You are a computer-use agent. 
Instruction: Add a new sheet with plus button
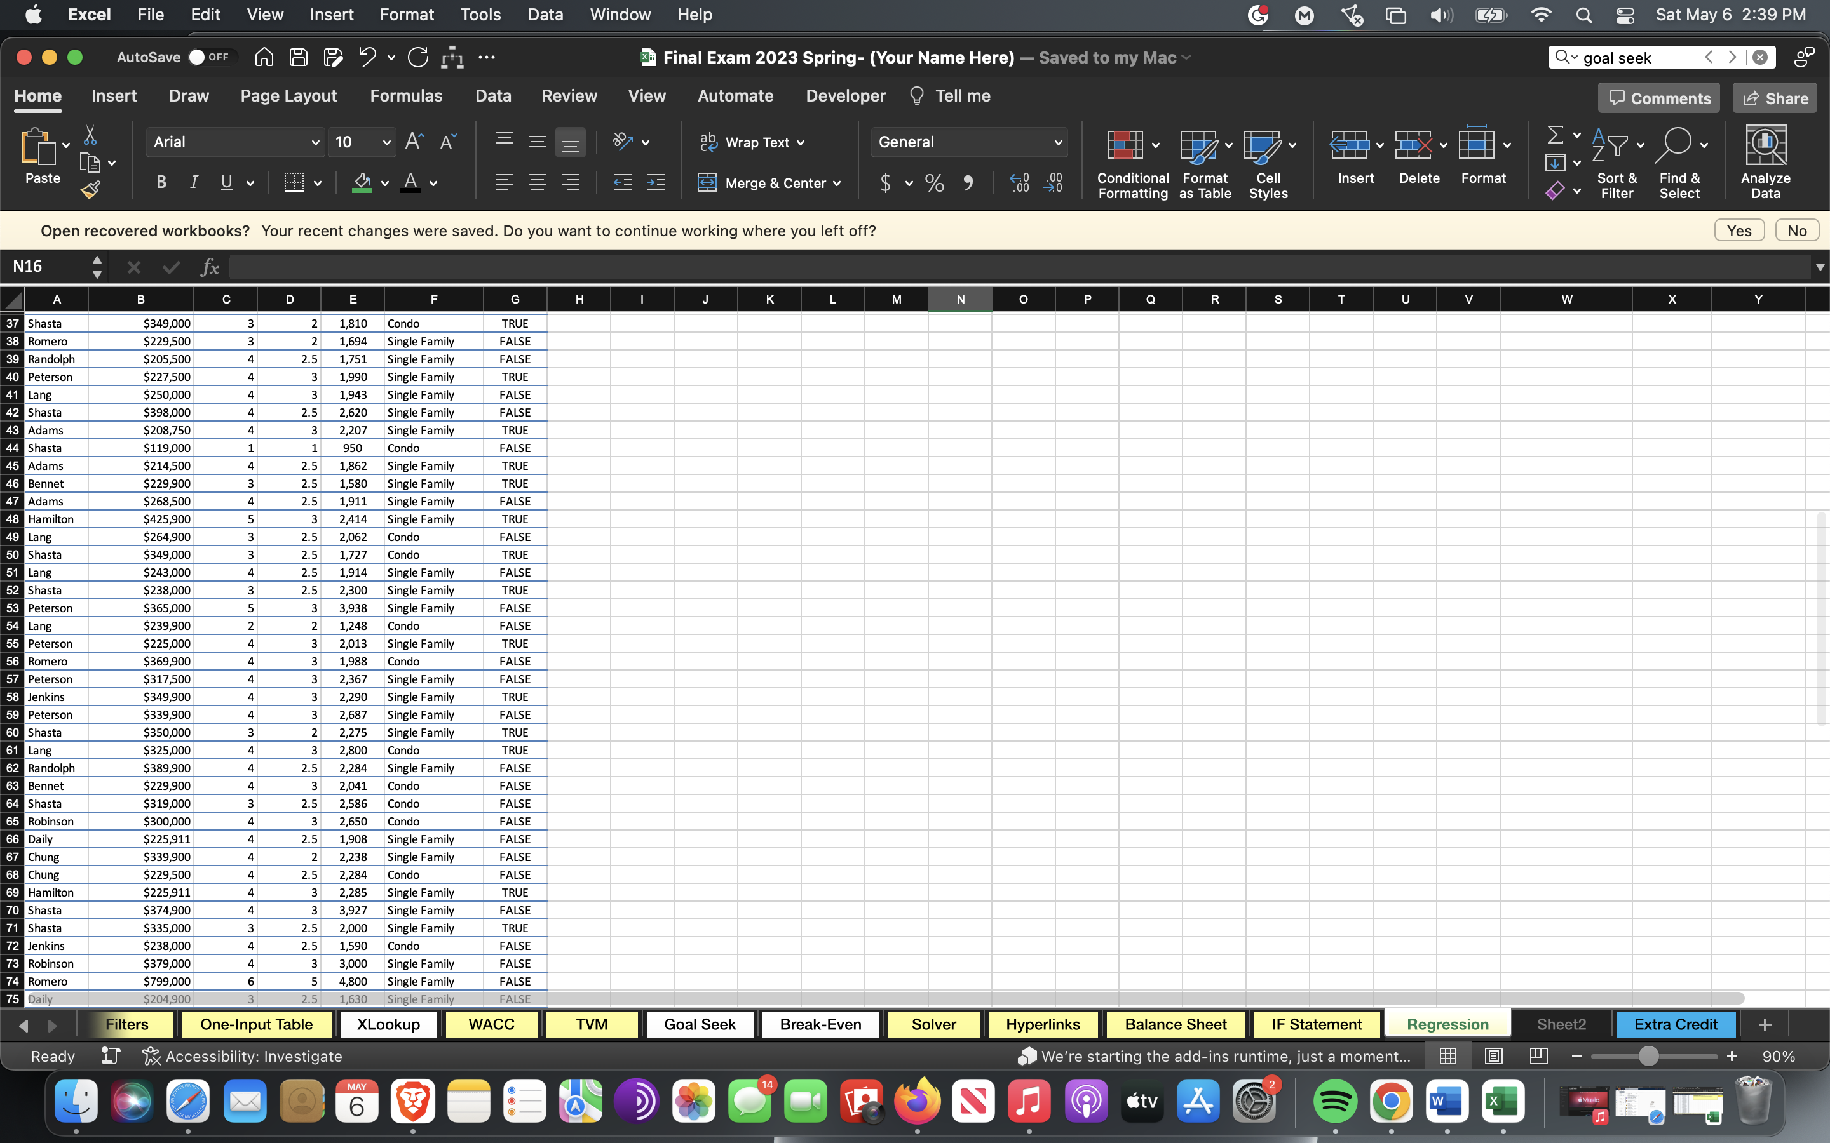click(x=1765, y=1024)
